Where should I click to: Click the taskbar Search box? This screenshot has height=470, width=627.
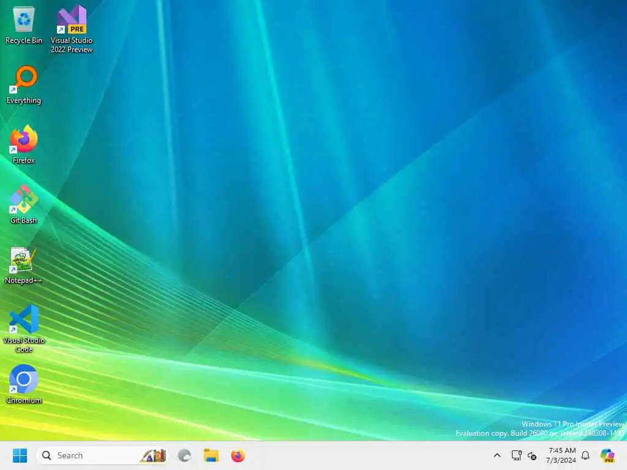click(x=102, y=455)
